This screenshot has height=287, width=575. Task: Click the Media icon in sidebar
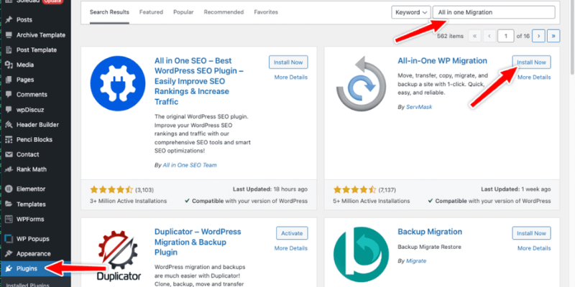click(x=9, y=65)
